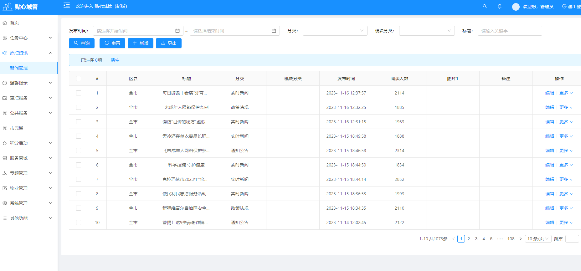This screenshot has width=581, height=271.
Task: Check the row 5 checkbox
Action: (79, 151)
